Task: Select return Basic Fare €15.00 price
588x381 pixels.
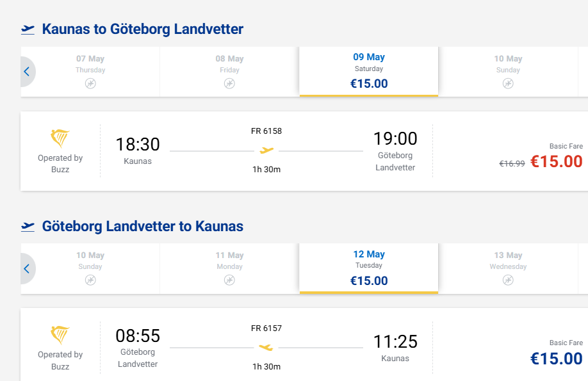Action: (556, 358)
